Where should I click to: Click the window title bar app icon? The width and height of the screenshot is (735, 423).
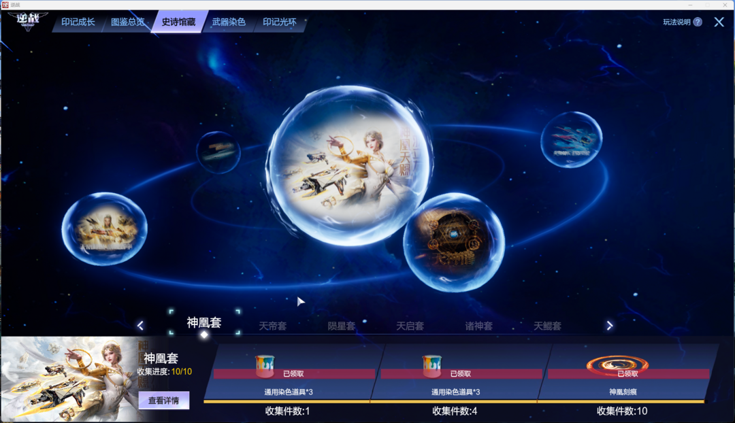click(5, 5)
